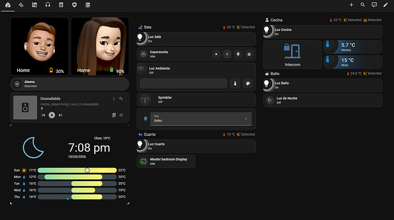Image resolution: width=394 pixels, height=220 pixels.
Task: Open Master bedroom Display card
Action: coord(166,161)
